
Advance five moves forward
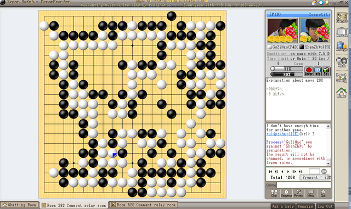pyautogui.click(x=294, y=171)
